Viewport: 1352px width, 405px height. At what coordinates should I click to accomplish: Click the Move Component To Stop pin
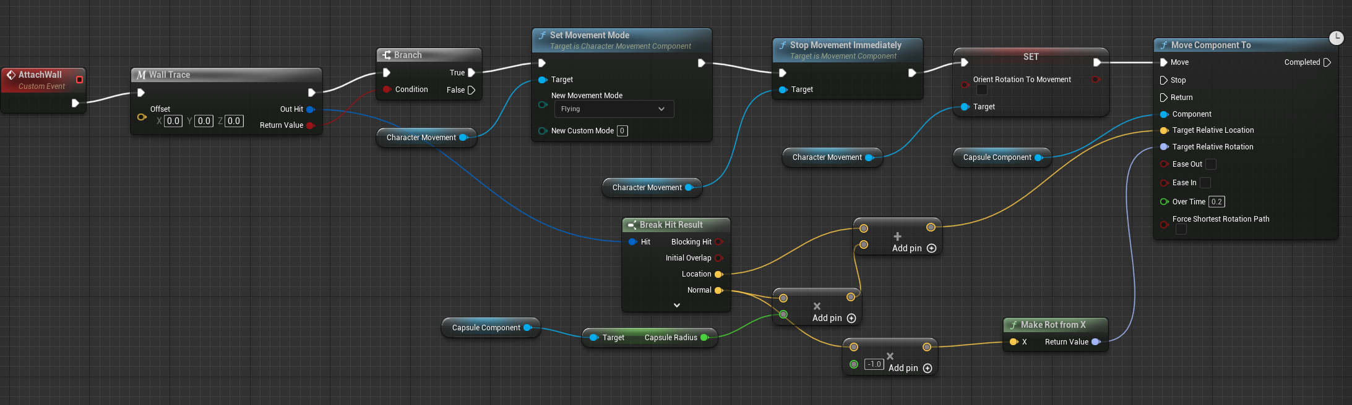pos(1164,80)
